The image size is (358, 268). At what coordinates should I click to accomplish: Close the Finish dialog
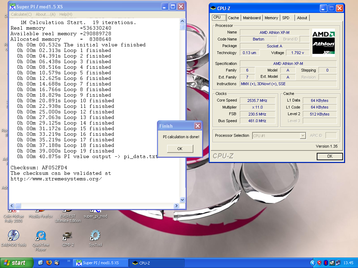click(198, 126)
